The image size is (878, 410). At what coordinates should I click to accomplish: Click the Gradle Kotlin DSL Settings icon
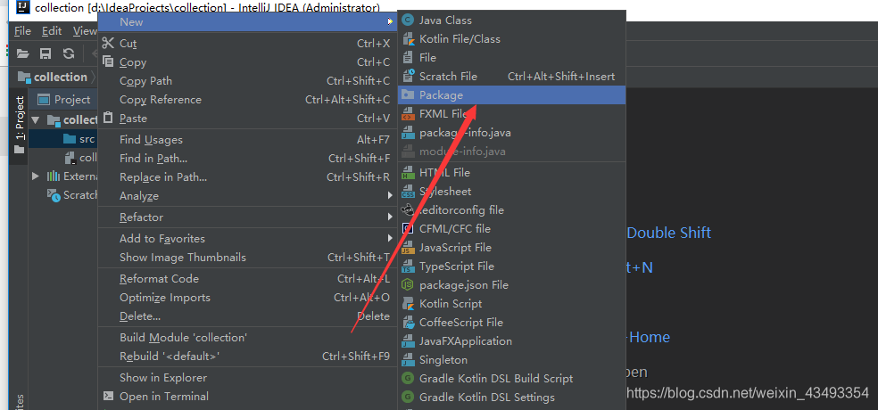pyautogui.click(x=408, y=398)
